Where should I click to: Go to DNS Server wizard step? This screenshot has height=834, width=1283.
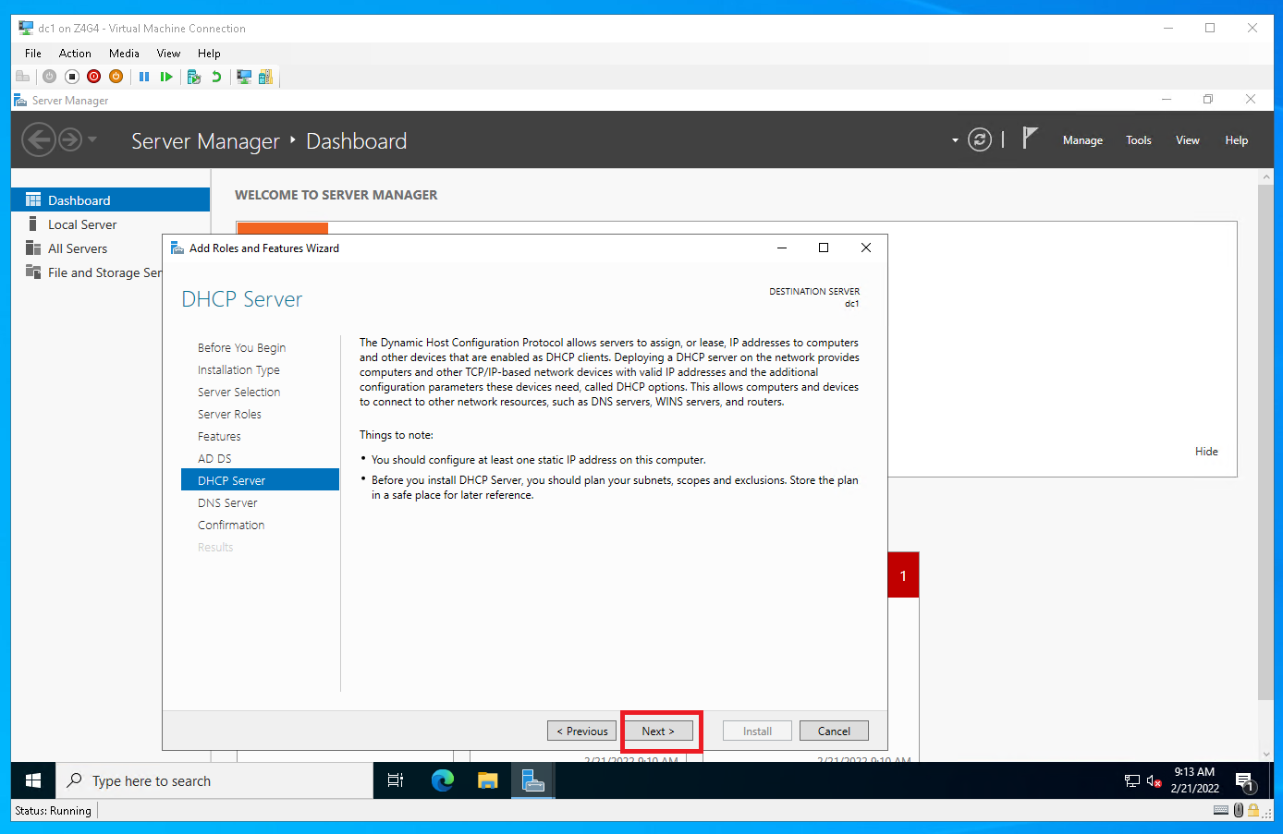pos(227,502)
